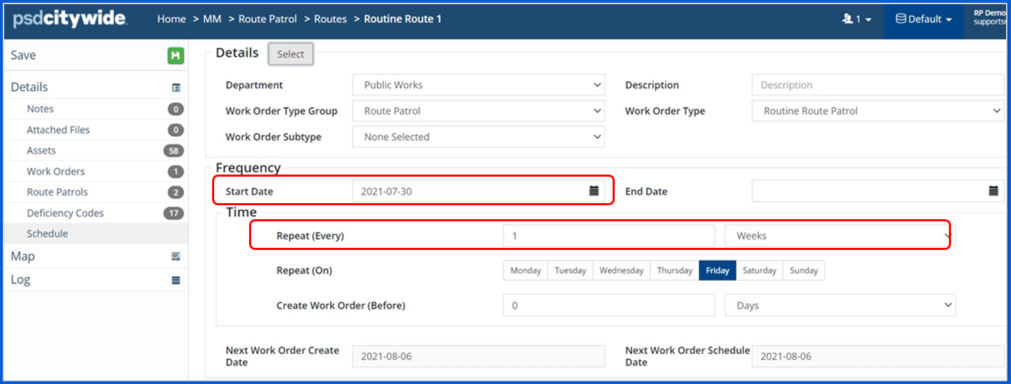
Task: Open Schedule in the sidebar
Action: [x=47, y=234]
